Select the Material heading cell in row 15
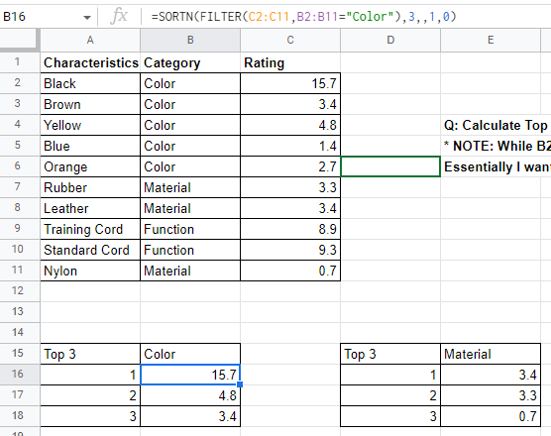This screenshot has height=436, width=551. (491, 354)
